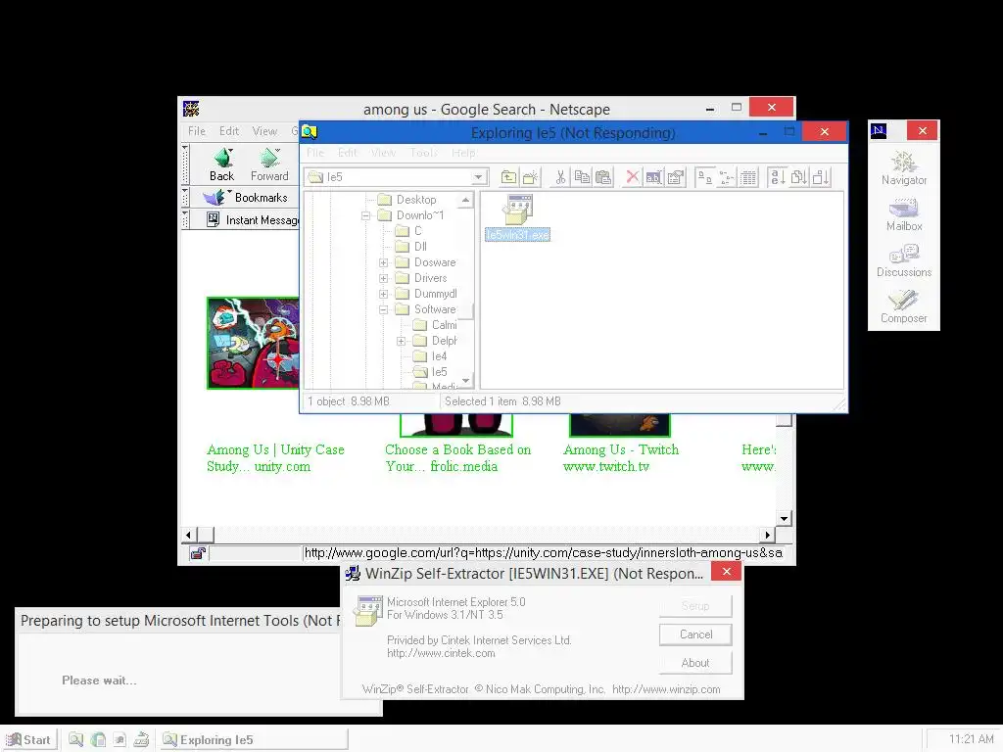
Task: Open Choose a Book Based on link
Action: coord(458,458)
